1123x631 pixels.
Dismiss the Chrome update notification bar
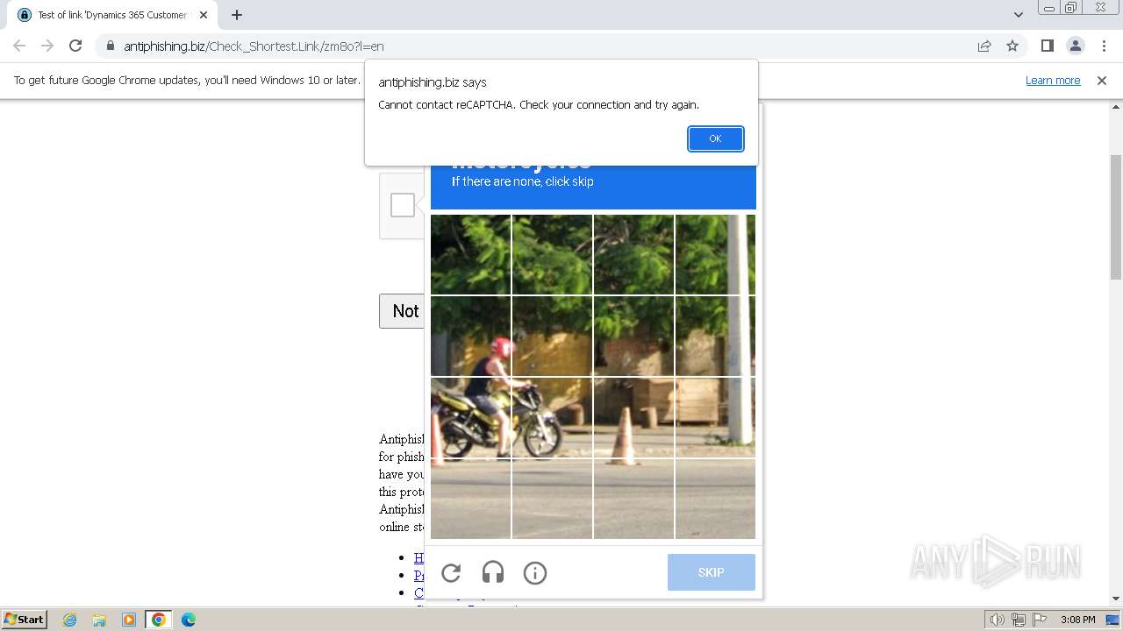[1102, 80]
